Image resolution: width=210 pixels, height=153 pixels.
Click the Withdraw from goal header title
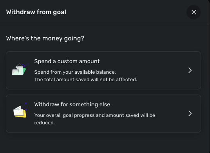pyautogui.click(x=36, y=12)
